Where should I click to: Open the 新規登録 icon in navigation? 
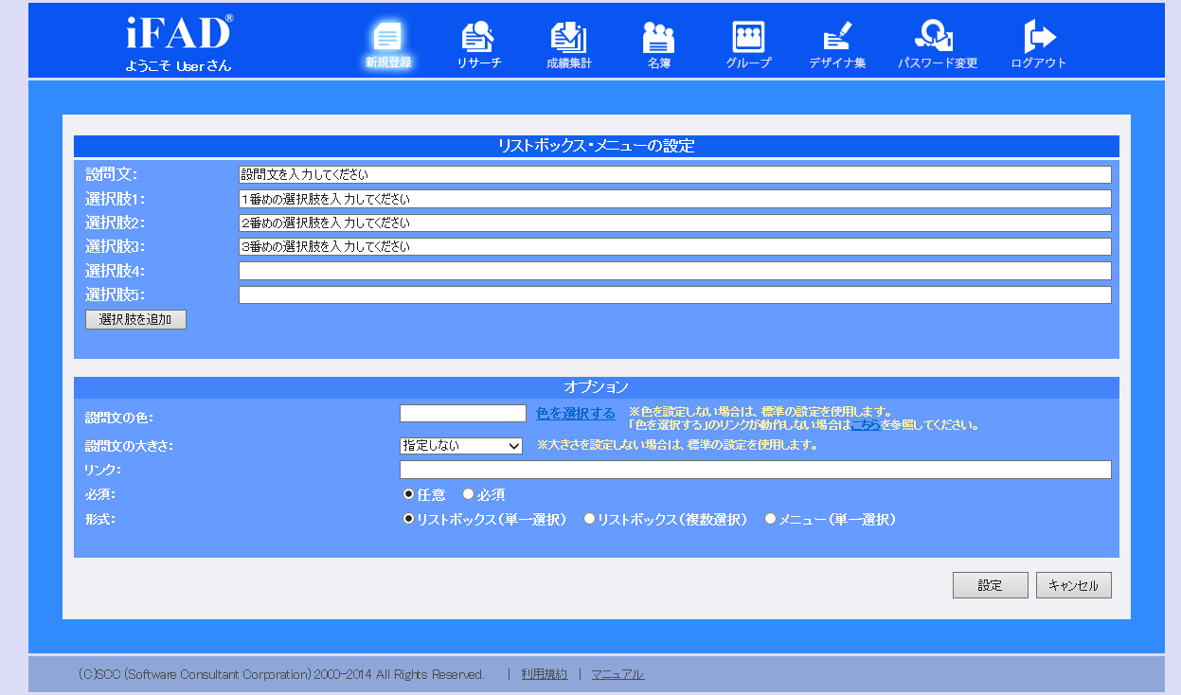tap(388, 38)
